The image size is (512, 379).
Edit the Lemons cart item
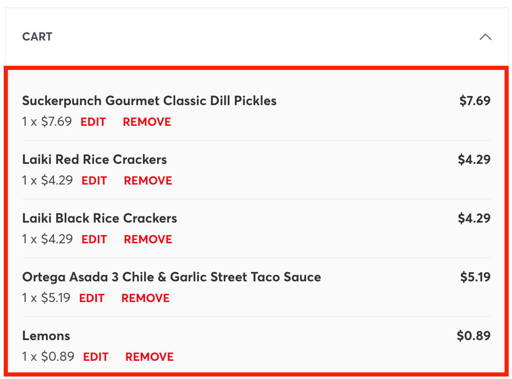coord(96,357)
